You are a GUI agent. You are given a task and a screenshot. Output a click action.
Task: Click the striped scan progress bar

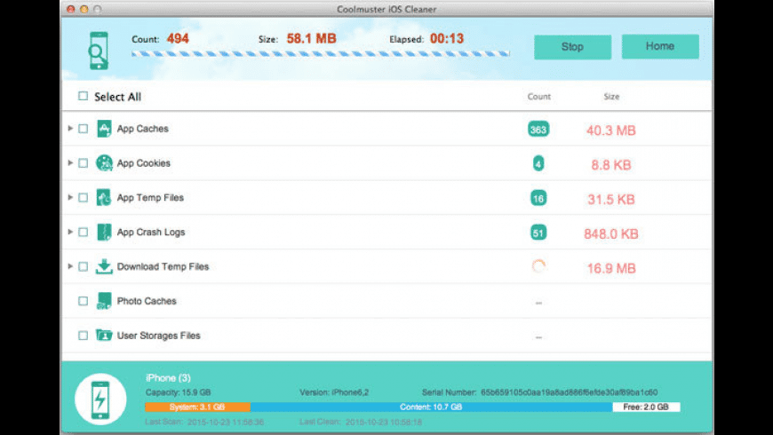point(321,53)
